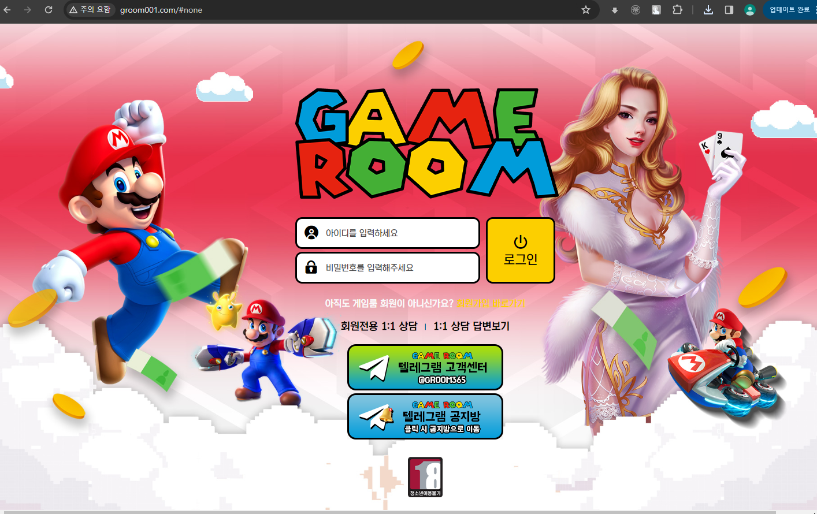Focus the 아이디를 입력하세요 ID field
The height and width of the screenshot is (514, 817).
tap(387, 233)
